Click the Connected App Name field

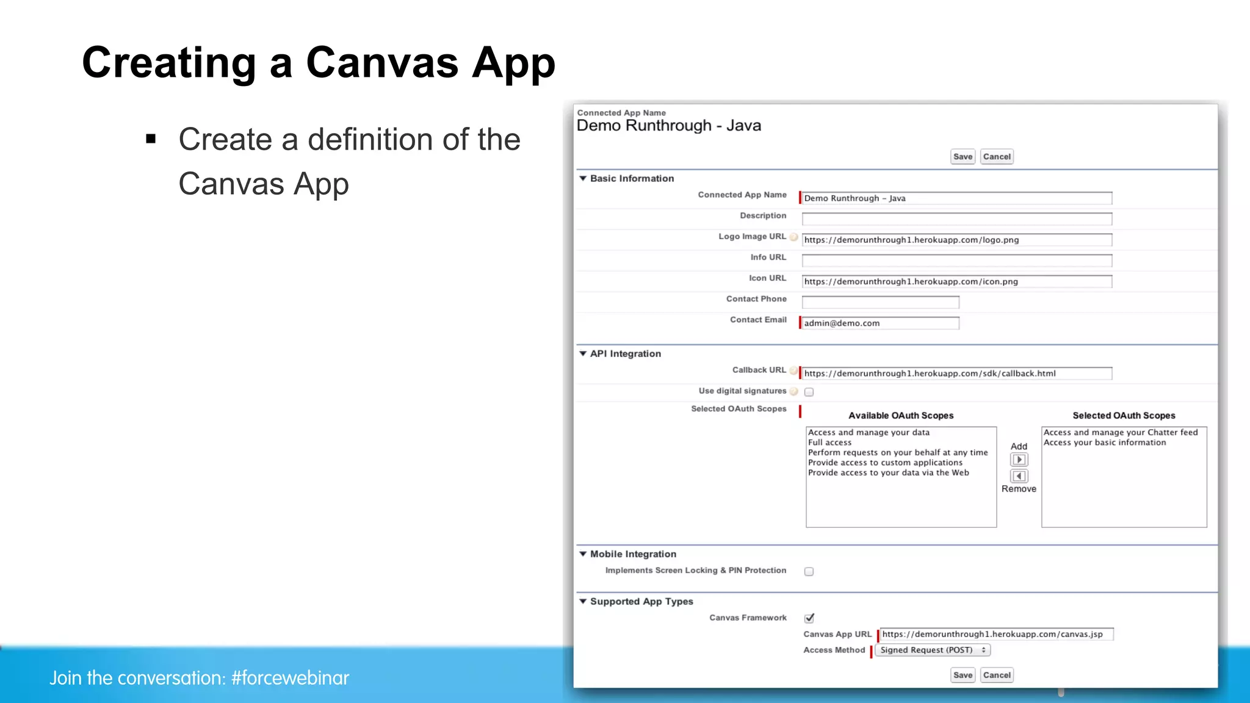point(956,198)
